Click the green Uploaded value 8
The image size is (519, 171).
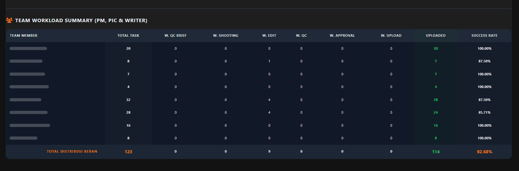pyautogui.click(x=436, y=138)
